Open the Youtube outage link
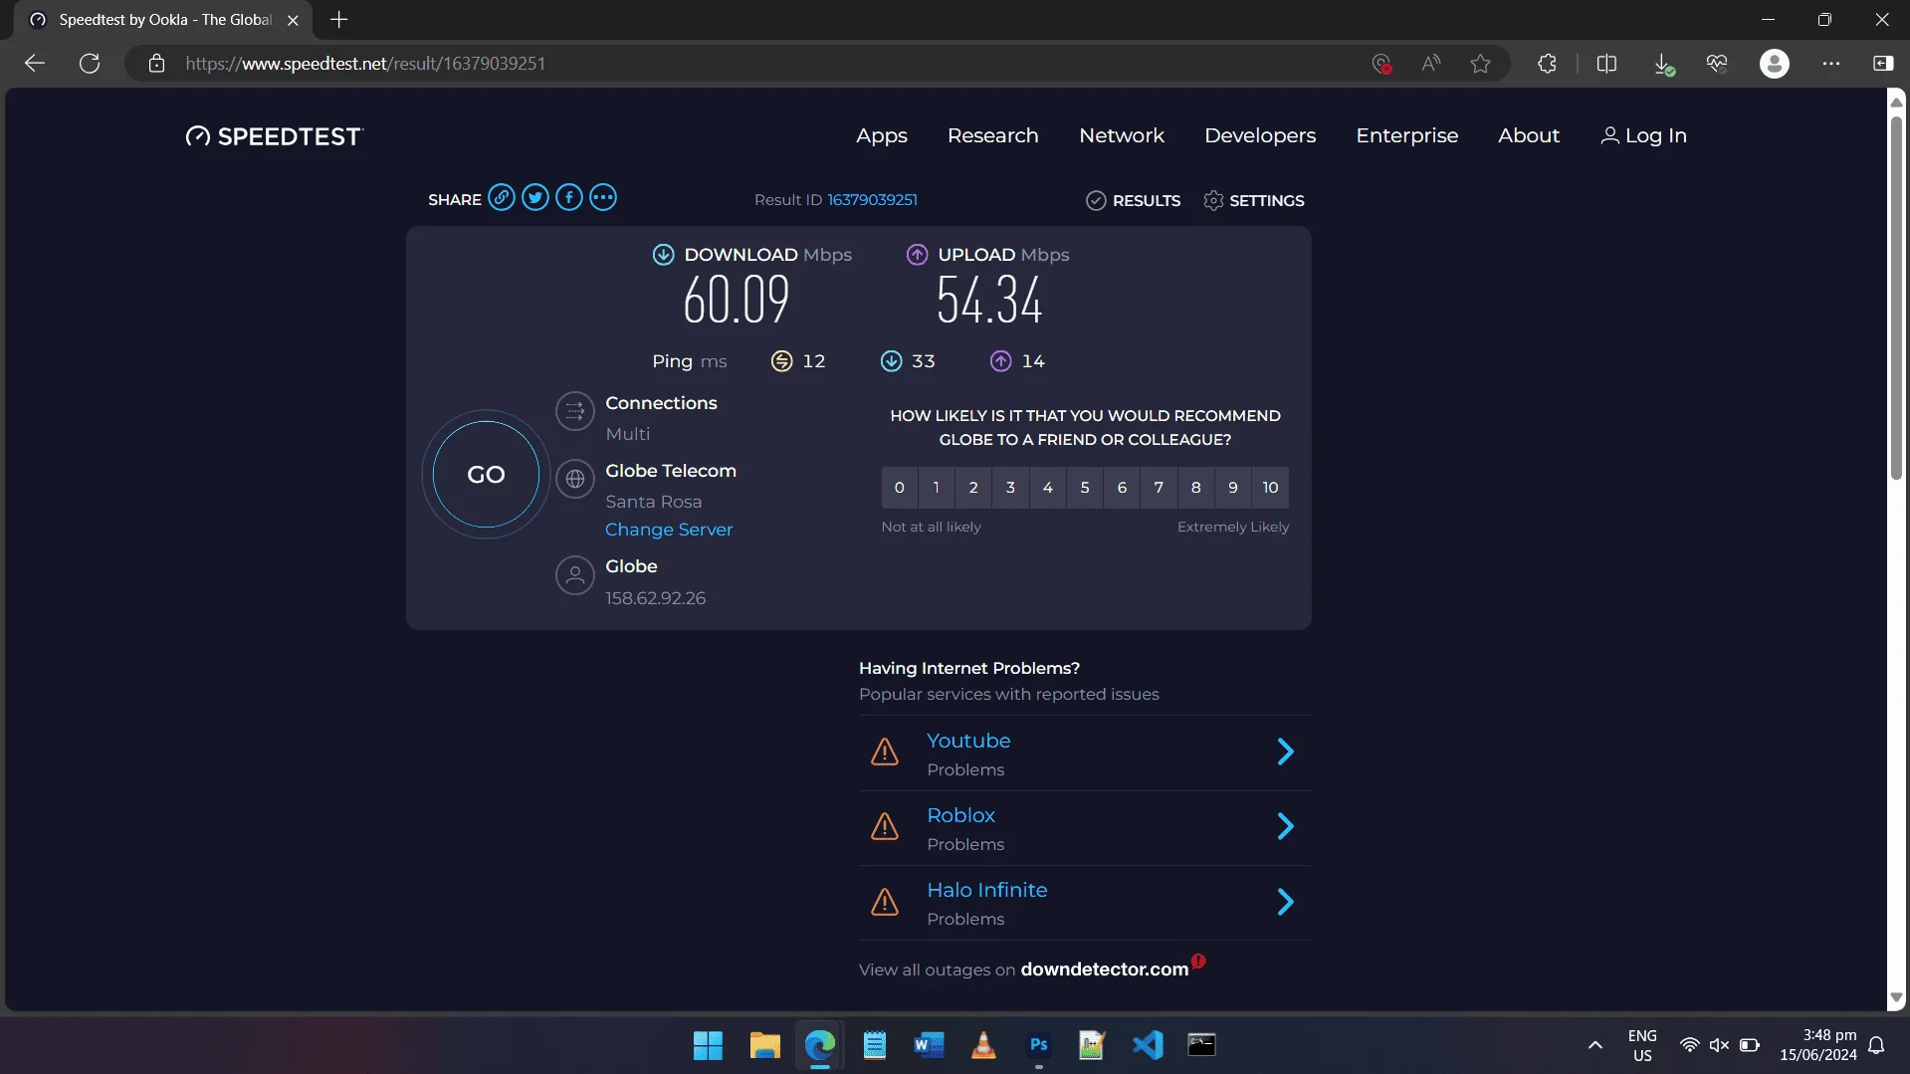Viewport: 1910px width, 1074px height. pos(968,742)
